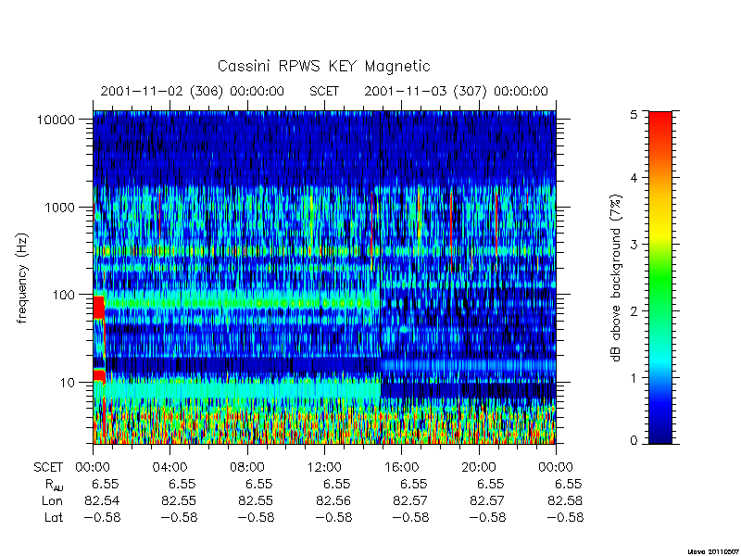741x556 pixels.
Task: Click the -0.58 value under 16:00
Action: (410, 518)
